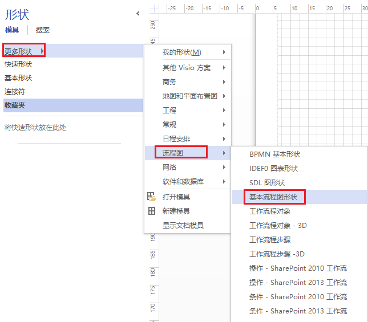The height and width of the screenshot is (322, 368).
Task: Open 操作 - SharePoint 2010 工作流
Action: point(299,268)
